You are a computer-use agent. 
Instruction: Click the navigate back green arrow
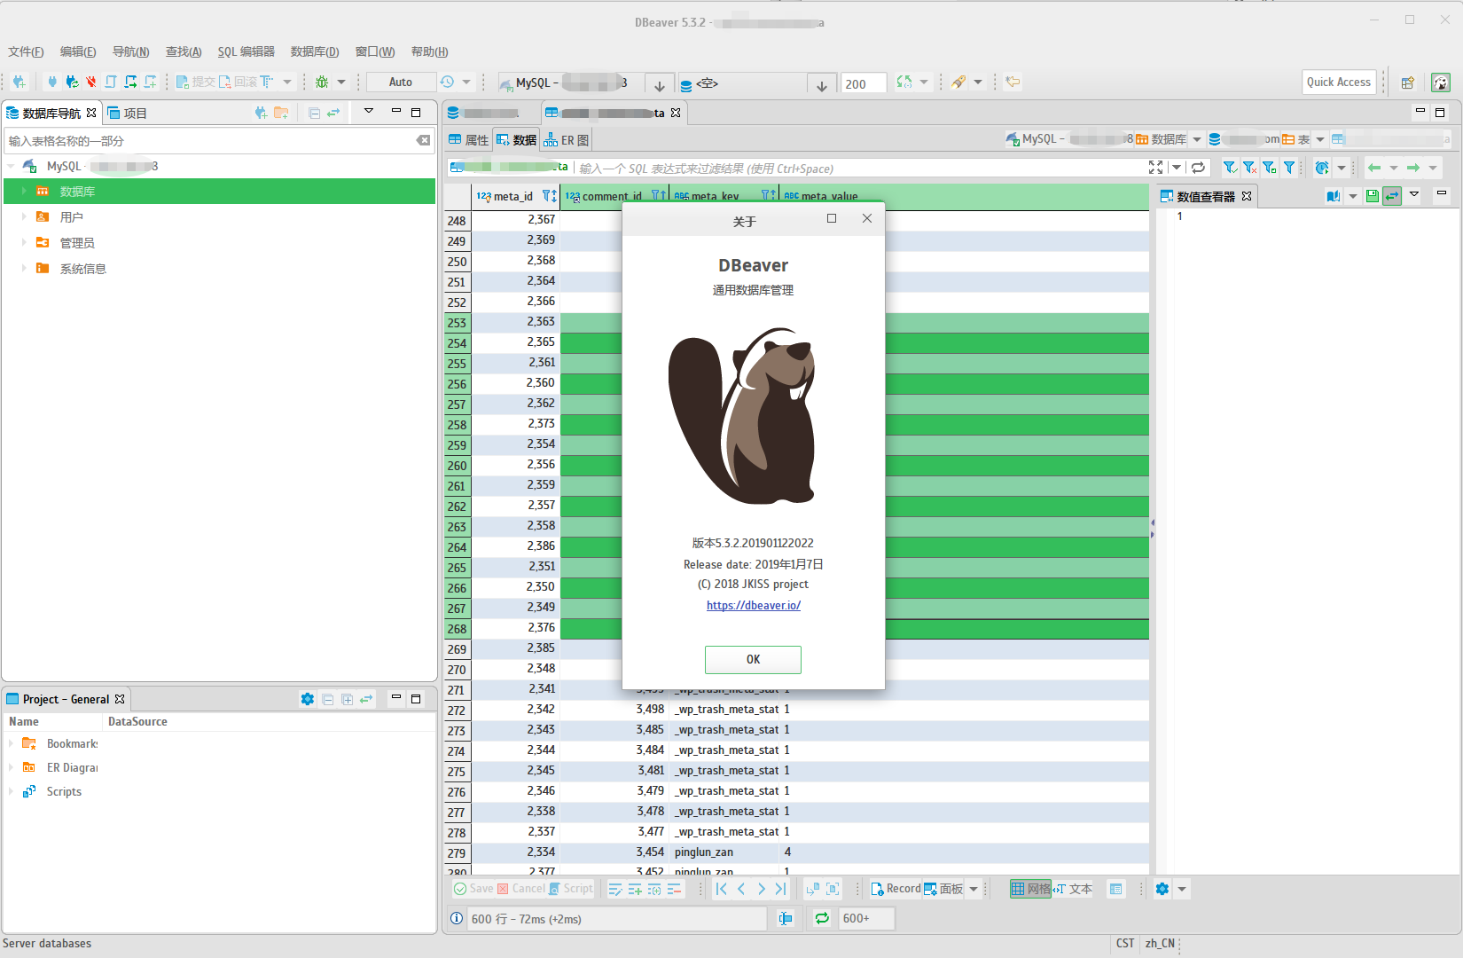tap(1374, 167)
